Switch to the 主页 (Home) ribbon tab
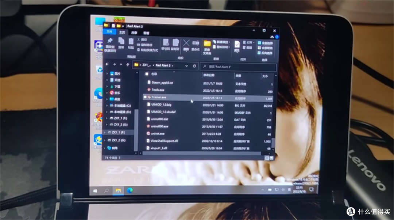 tap(122, 32)
